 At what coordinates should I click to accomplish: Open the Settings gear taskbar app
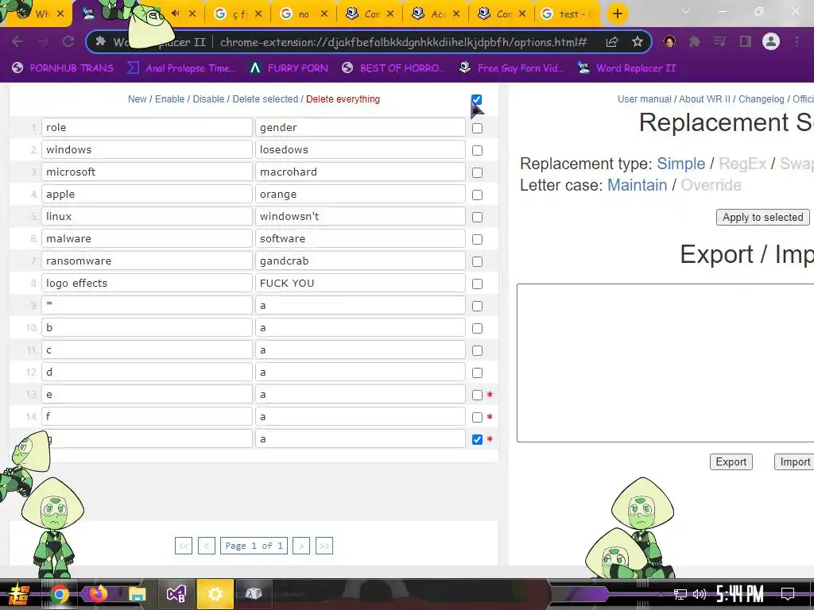[215, 594]
